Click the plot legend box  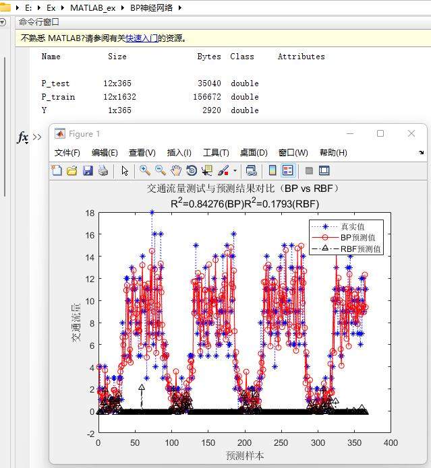[x=346, y=237]
